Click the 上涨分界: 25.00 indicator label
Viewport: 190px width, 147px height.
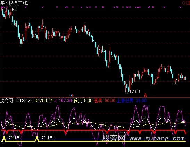tap(132, 101)
